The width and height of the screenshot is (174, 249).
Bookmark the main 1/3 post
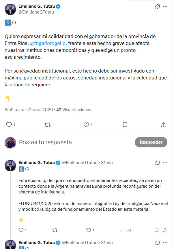point(125,125)
